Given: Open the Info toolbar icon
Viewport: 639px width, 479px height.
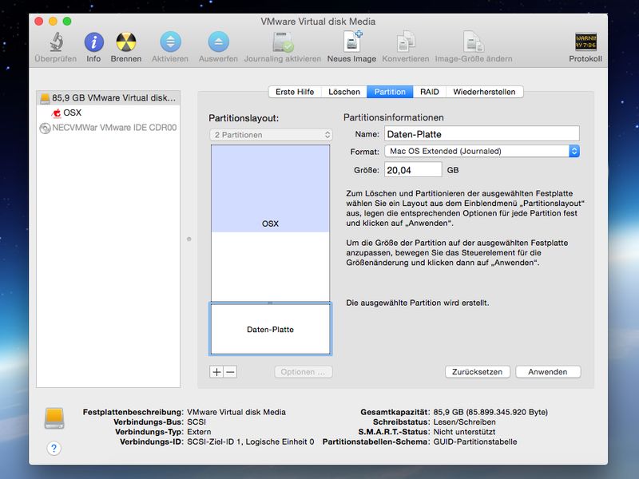Looking at the screenshot, I should pos(93,42).
